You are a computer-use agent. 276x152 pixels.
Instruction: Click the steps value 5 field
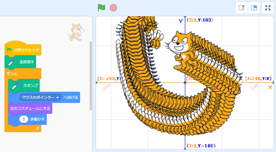pos(24,119)
